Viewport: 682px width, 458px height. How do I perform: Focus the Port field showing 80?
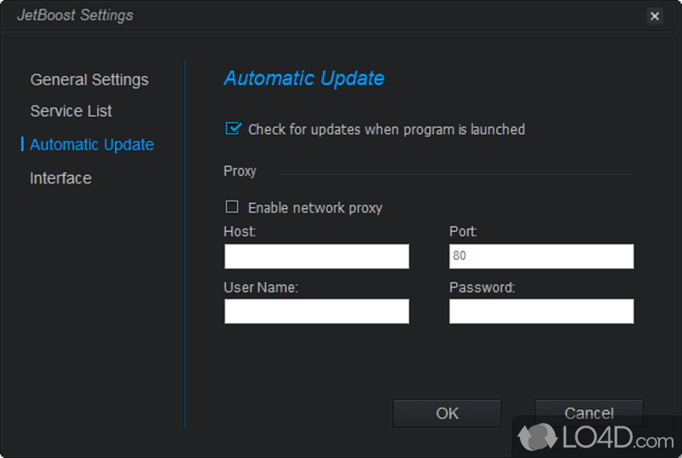tap(541, 256)
